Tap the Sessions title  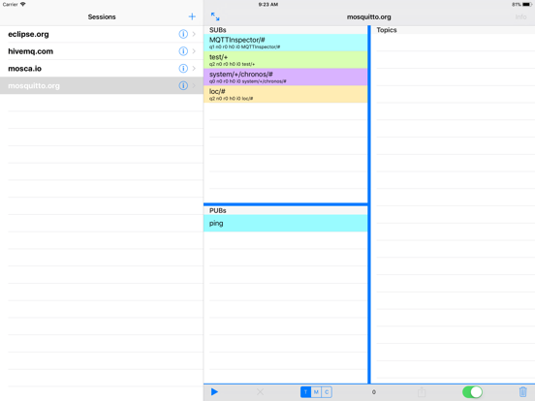[102, 16]
